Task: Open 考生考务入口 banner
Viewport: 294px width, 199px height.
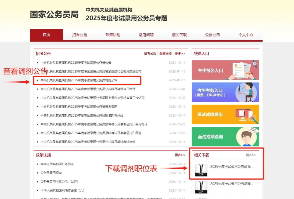Action: [225, 92]
